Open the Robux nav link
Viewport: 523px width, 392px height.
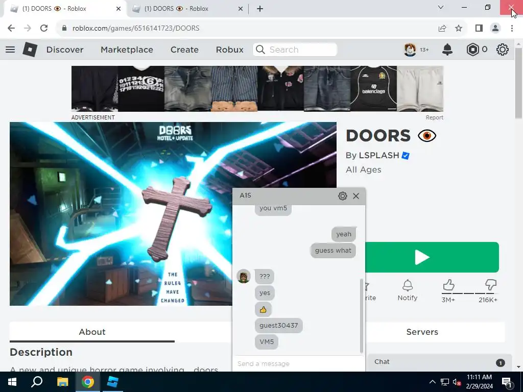229,50
